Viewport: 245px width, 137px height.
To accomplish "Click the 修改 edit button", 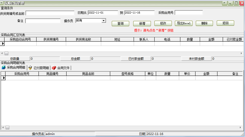I will click(x=163, y=23).
